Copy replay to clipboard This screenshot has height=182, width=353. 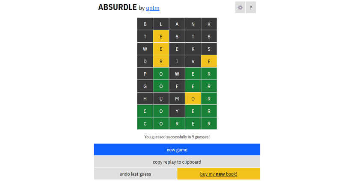pos(177,162)
